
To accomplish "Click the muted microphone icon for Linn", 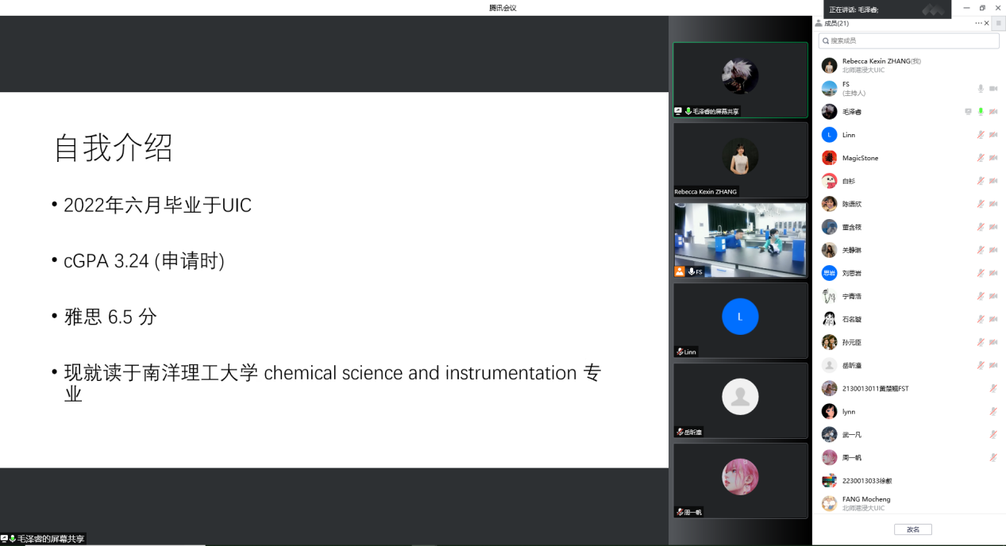I will (x=981, y=135).
